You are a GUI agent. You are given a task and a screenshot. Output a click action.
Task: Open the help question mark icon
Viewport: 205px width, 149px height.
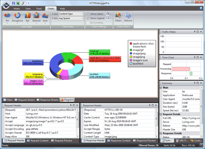pyautogui.click(x=201, y=8)
